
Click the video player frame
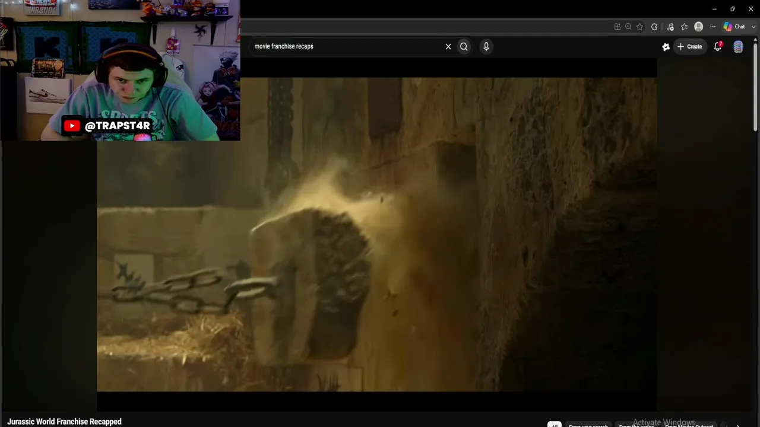click(x=377, y=235)
